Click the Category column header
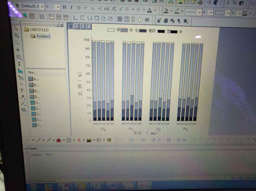Viewport: 256px width, 191px height. tap(36, 154)
